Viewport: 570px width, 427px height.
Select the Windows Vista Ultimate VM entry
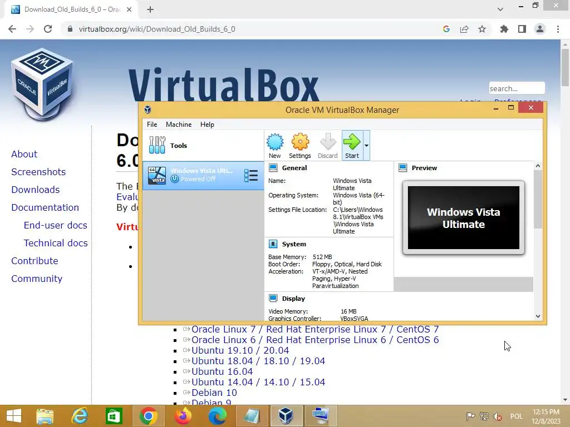[x=203, y=176]
